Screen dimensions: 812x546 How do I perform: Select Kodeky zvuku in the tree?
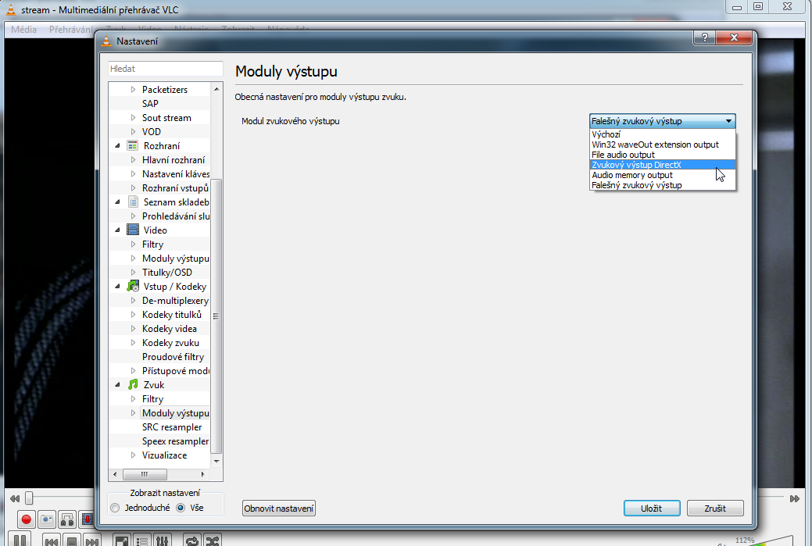click(170, 343)
